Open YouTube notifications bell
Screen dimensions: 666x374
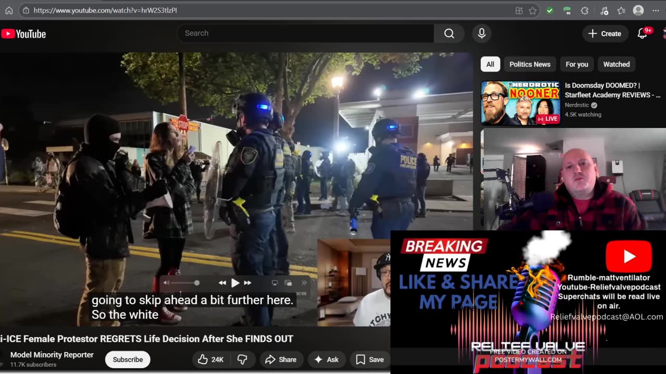(x=643, y=33)
